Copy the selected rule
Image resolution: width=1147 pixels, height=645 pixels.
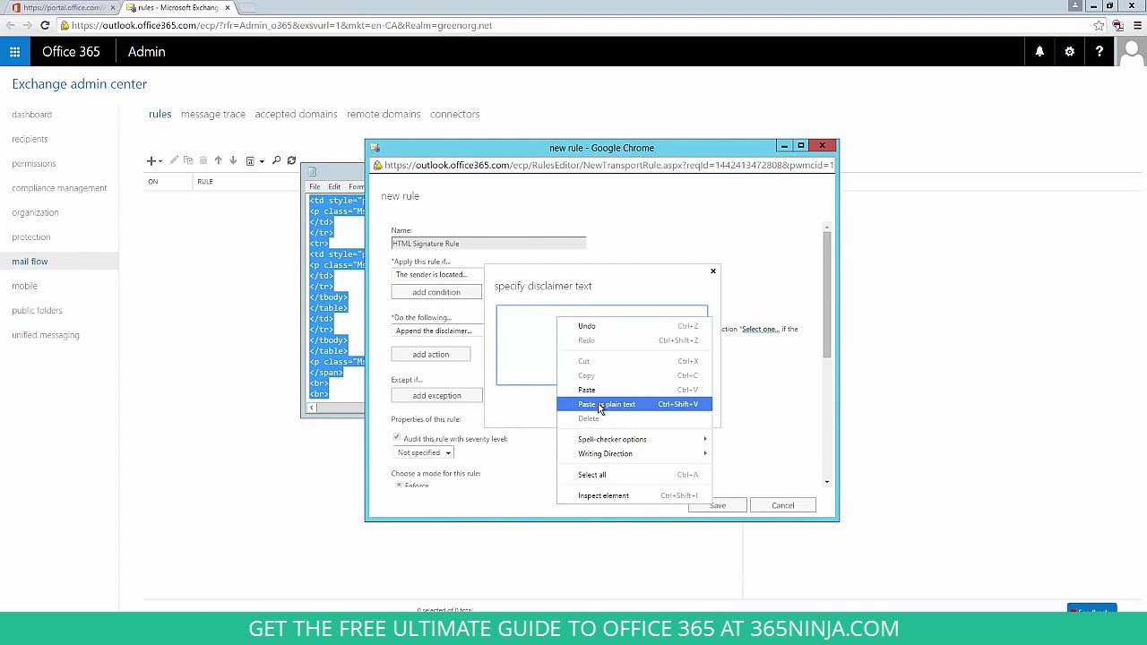(x=188, y=161)
